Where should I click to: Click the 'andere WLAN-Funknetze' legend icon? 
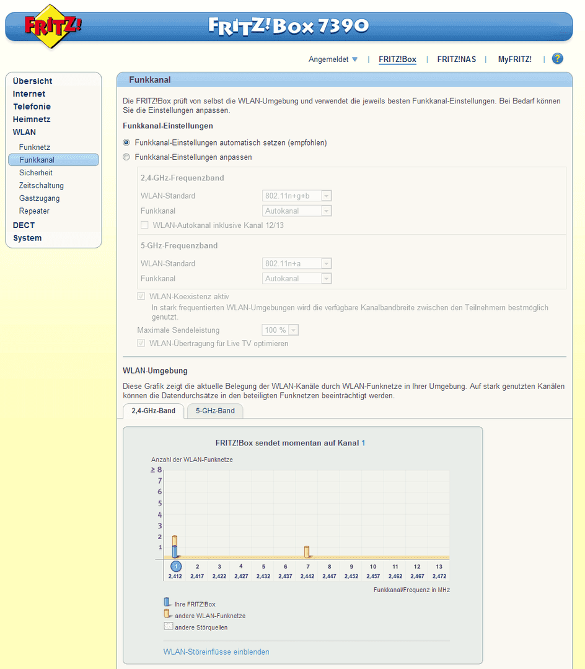[167, 614]
